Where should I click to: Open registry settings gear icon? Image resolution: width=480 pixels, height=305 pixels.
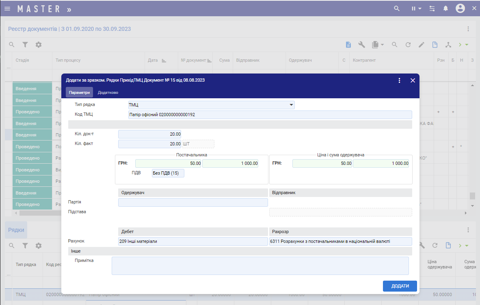point(39,45)
